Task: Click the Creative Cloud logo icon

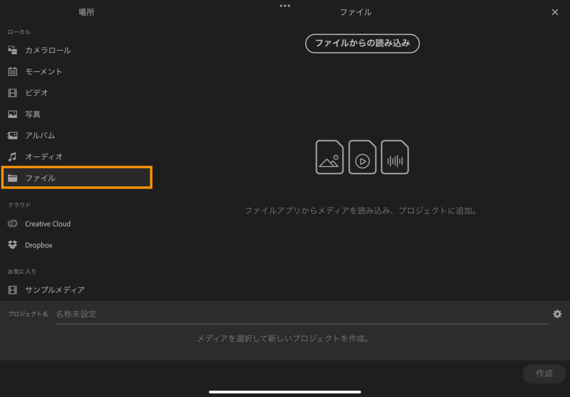Action: [13, 224]
